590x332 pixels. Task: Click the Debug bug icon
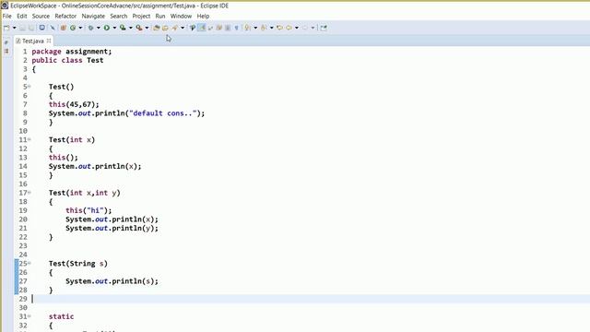coord(90,28)
